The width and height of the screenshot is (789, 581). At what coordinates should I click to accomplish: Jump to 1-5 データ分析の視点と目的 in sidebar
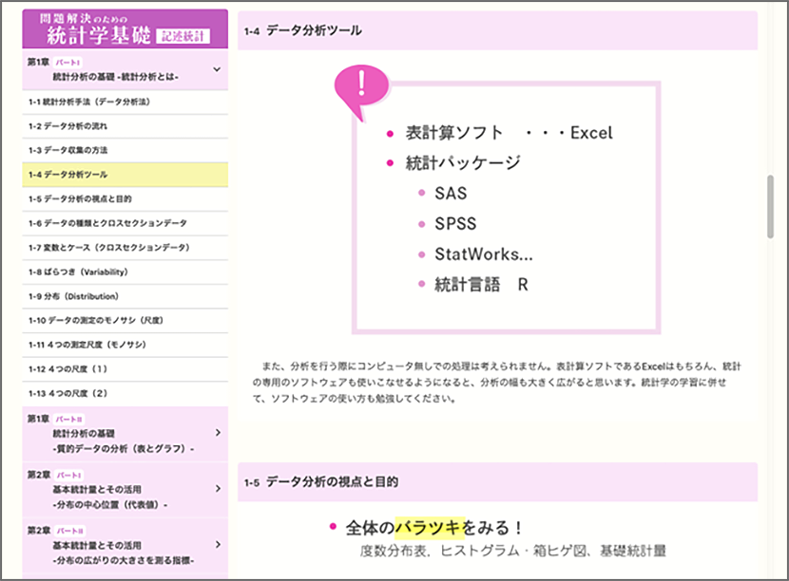[125, 199]
